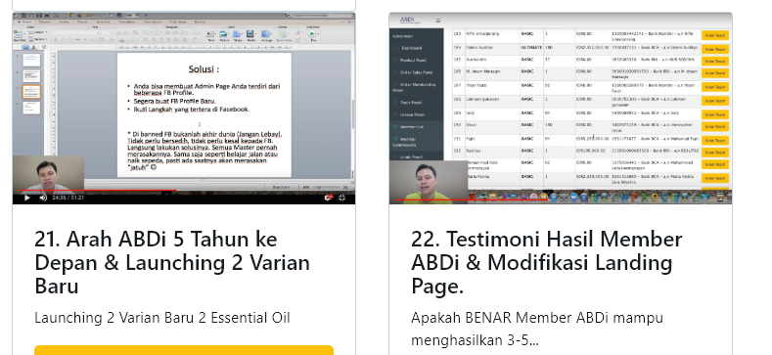
Task: Select text 'Apakah BENAR Member ABDi mampu menghasilkan 3-5...'
Action: [x=537, y=329]
